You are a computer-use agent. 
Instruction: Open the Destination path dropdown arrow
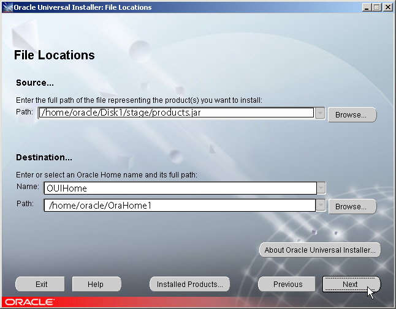(x=321, y=205)
